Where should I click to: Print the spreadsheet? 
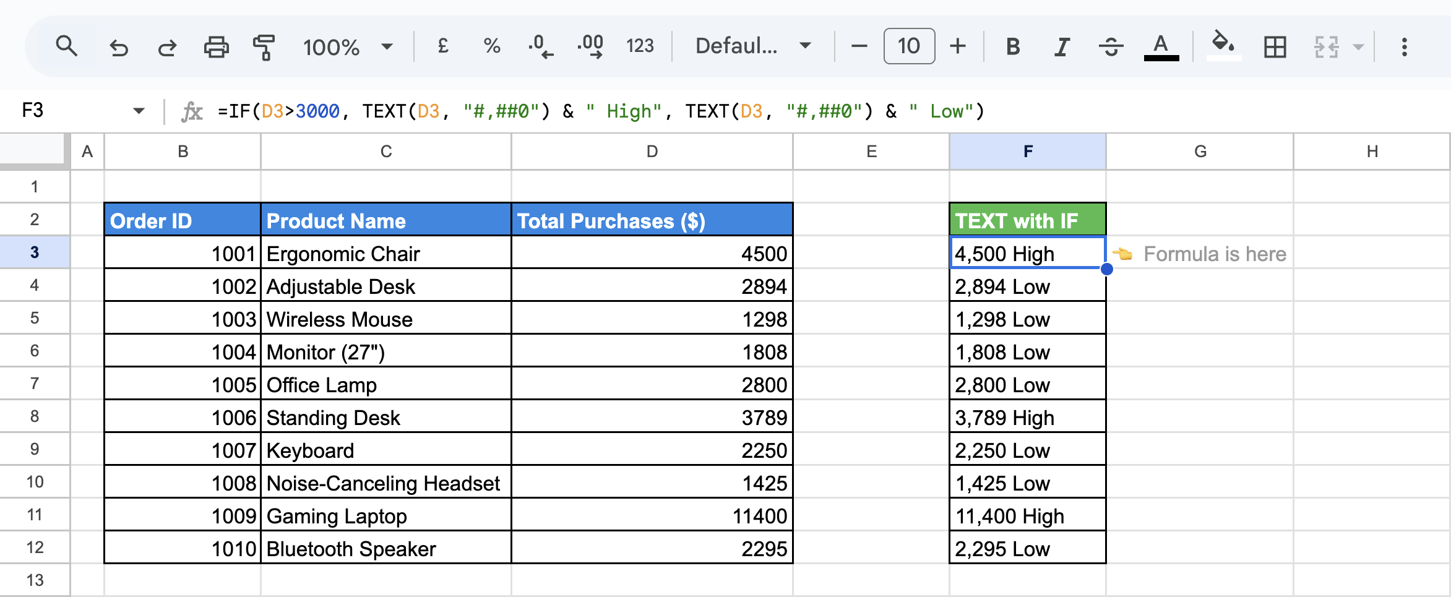216,47
